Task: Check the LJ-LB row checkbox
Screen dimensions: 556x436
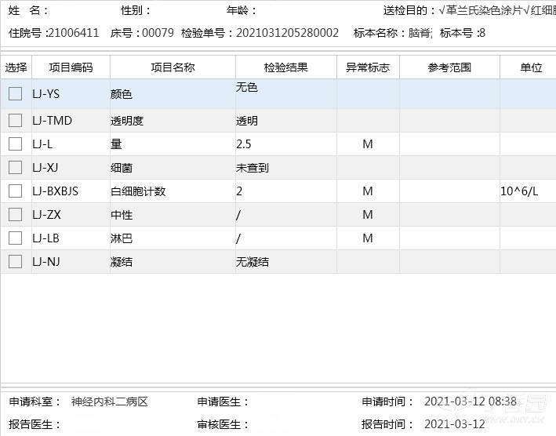Action: pos(15,238)
